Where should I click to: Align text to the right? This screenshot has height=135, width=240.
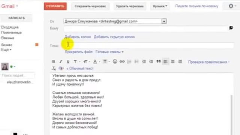click(x=180, y=61)
